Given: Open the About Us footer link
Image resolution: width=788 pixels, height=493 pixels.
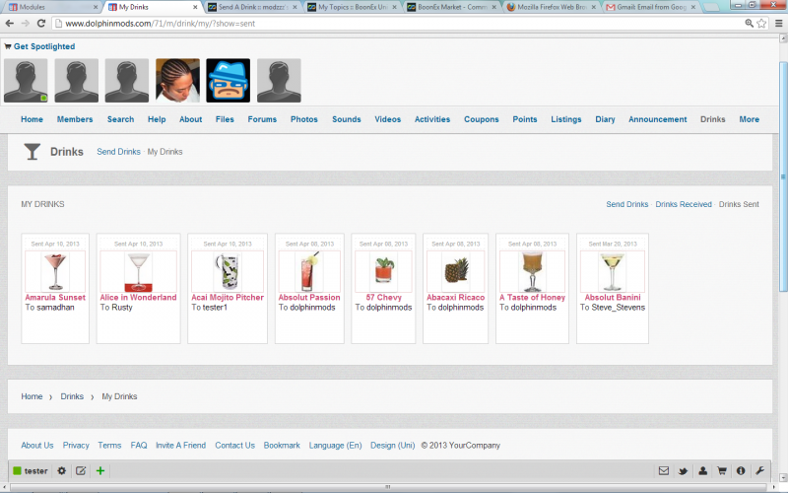Looking at the screenshot, I should tap(37, 446).
